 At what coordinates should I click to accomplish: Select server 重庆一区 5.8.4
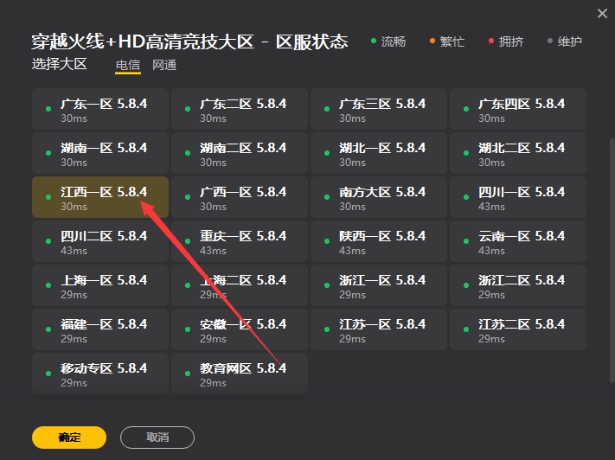pos(240,241)
